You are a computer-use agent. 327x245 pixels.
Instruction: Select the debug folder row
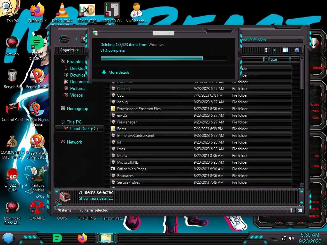pyautogui.click(x=201, y=102)
